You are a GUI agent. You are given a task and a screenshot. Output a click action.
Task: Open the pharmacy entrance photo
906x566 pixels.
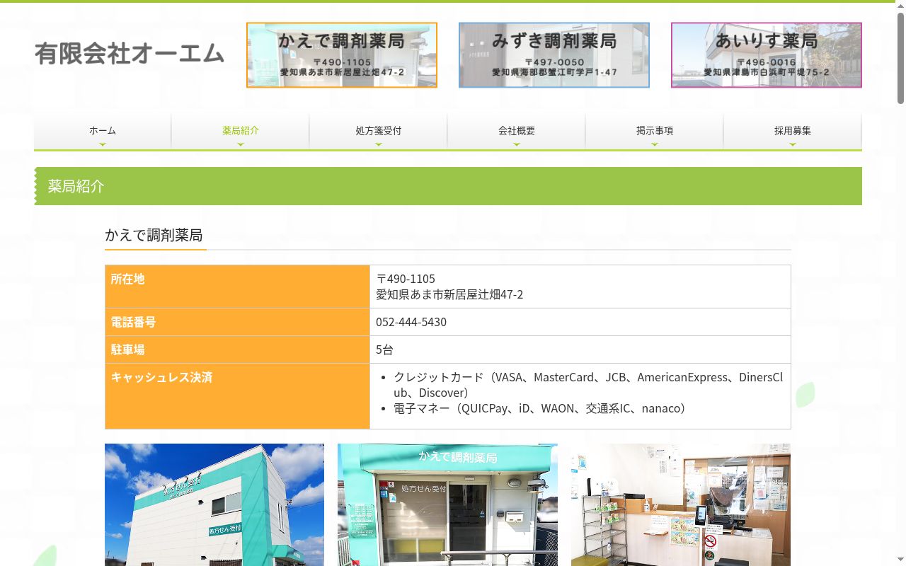(447, 504)
